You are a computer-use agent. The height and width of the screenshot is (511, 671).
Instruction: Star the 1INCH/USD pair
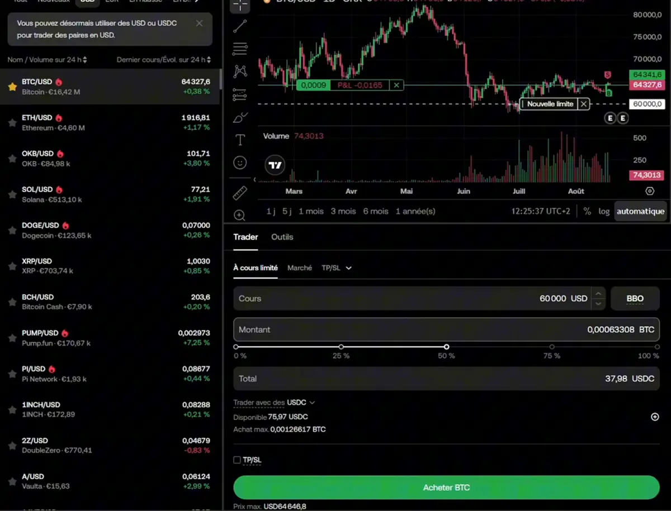12,409
